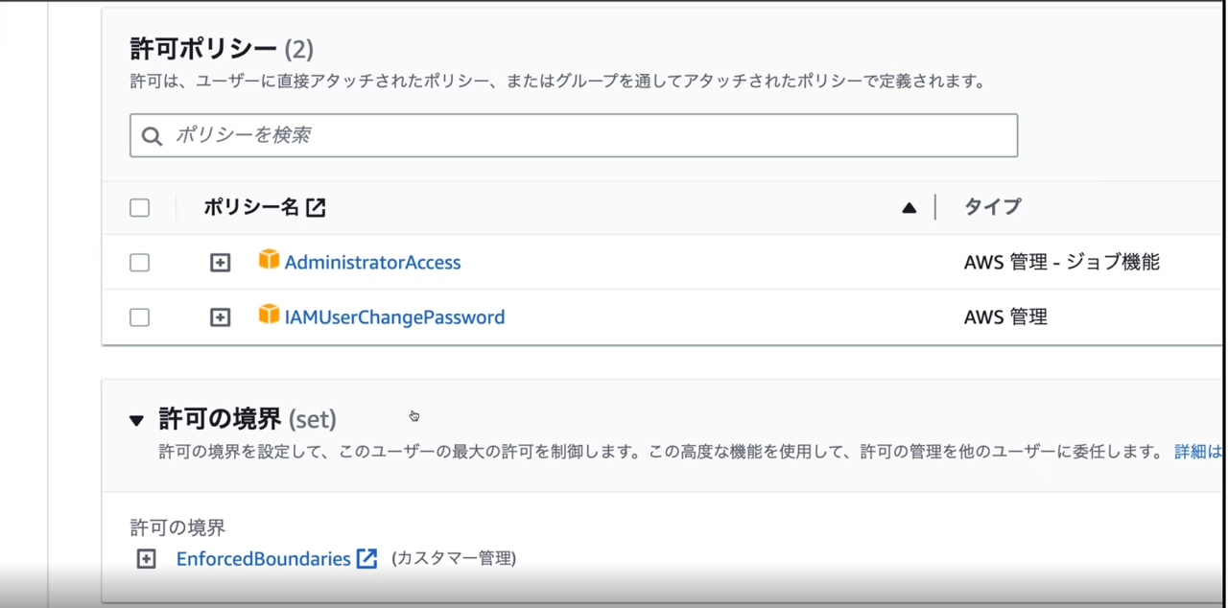Click the ポリシー名 column header
This screenshot has width=1228, height=608.
(x=252, y=207)
